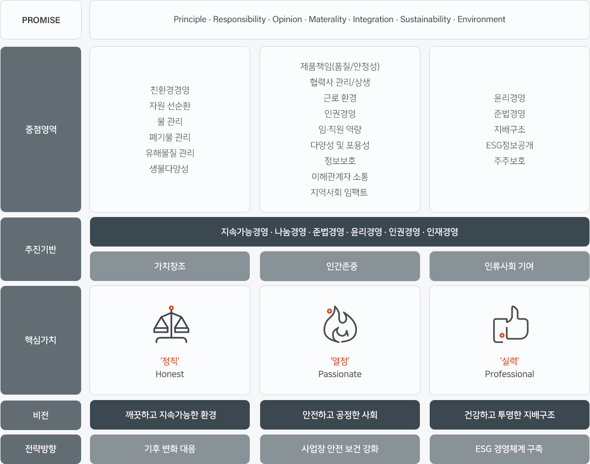Click the 'Passionate' caption
The height and width of the screenshot is (464, 590).
click(340, 374)
